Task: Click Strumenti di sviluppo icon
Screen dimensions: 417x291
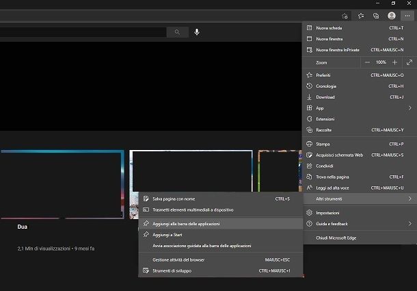Action: pos(146,270)
